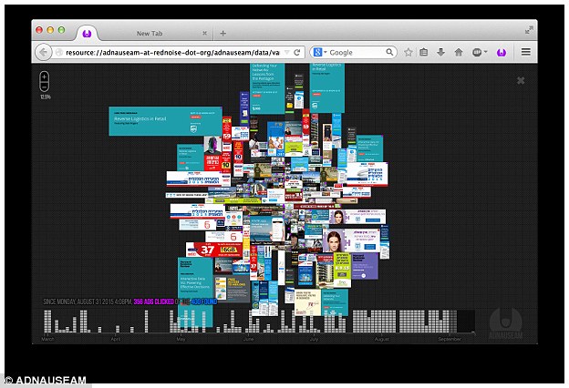Go back with the browser back arrow
569x388 pixels.
point(43,53)
